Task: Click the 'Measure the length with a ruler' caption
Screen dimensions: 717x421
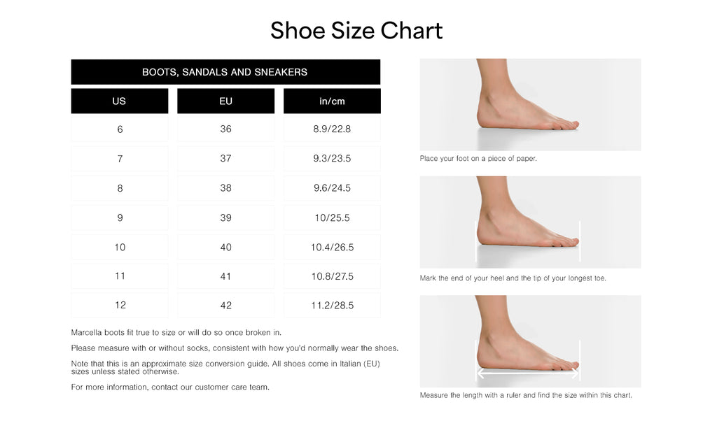Action: 525,395
